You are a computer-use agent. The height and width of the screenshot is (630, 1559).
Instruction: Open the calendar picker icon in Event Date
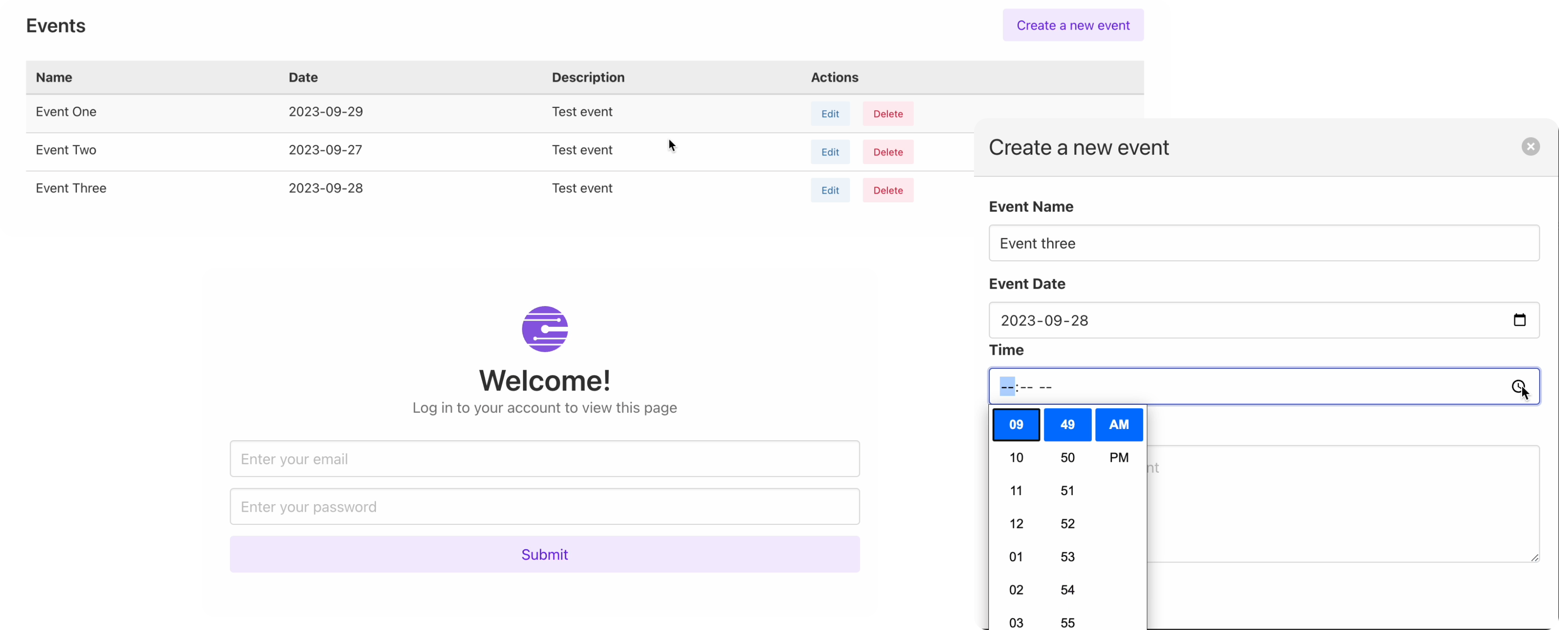[1519, 320]
